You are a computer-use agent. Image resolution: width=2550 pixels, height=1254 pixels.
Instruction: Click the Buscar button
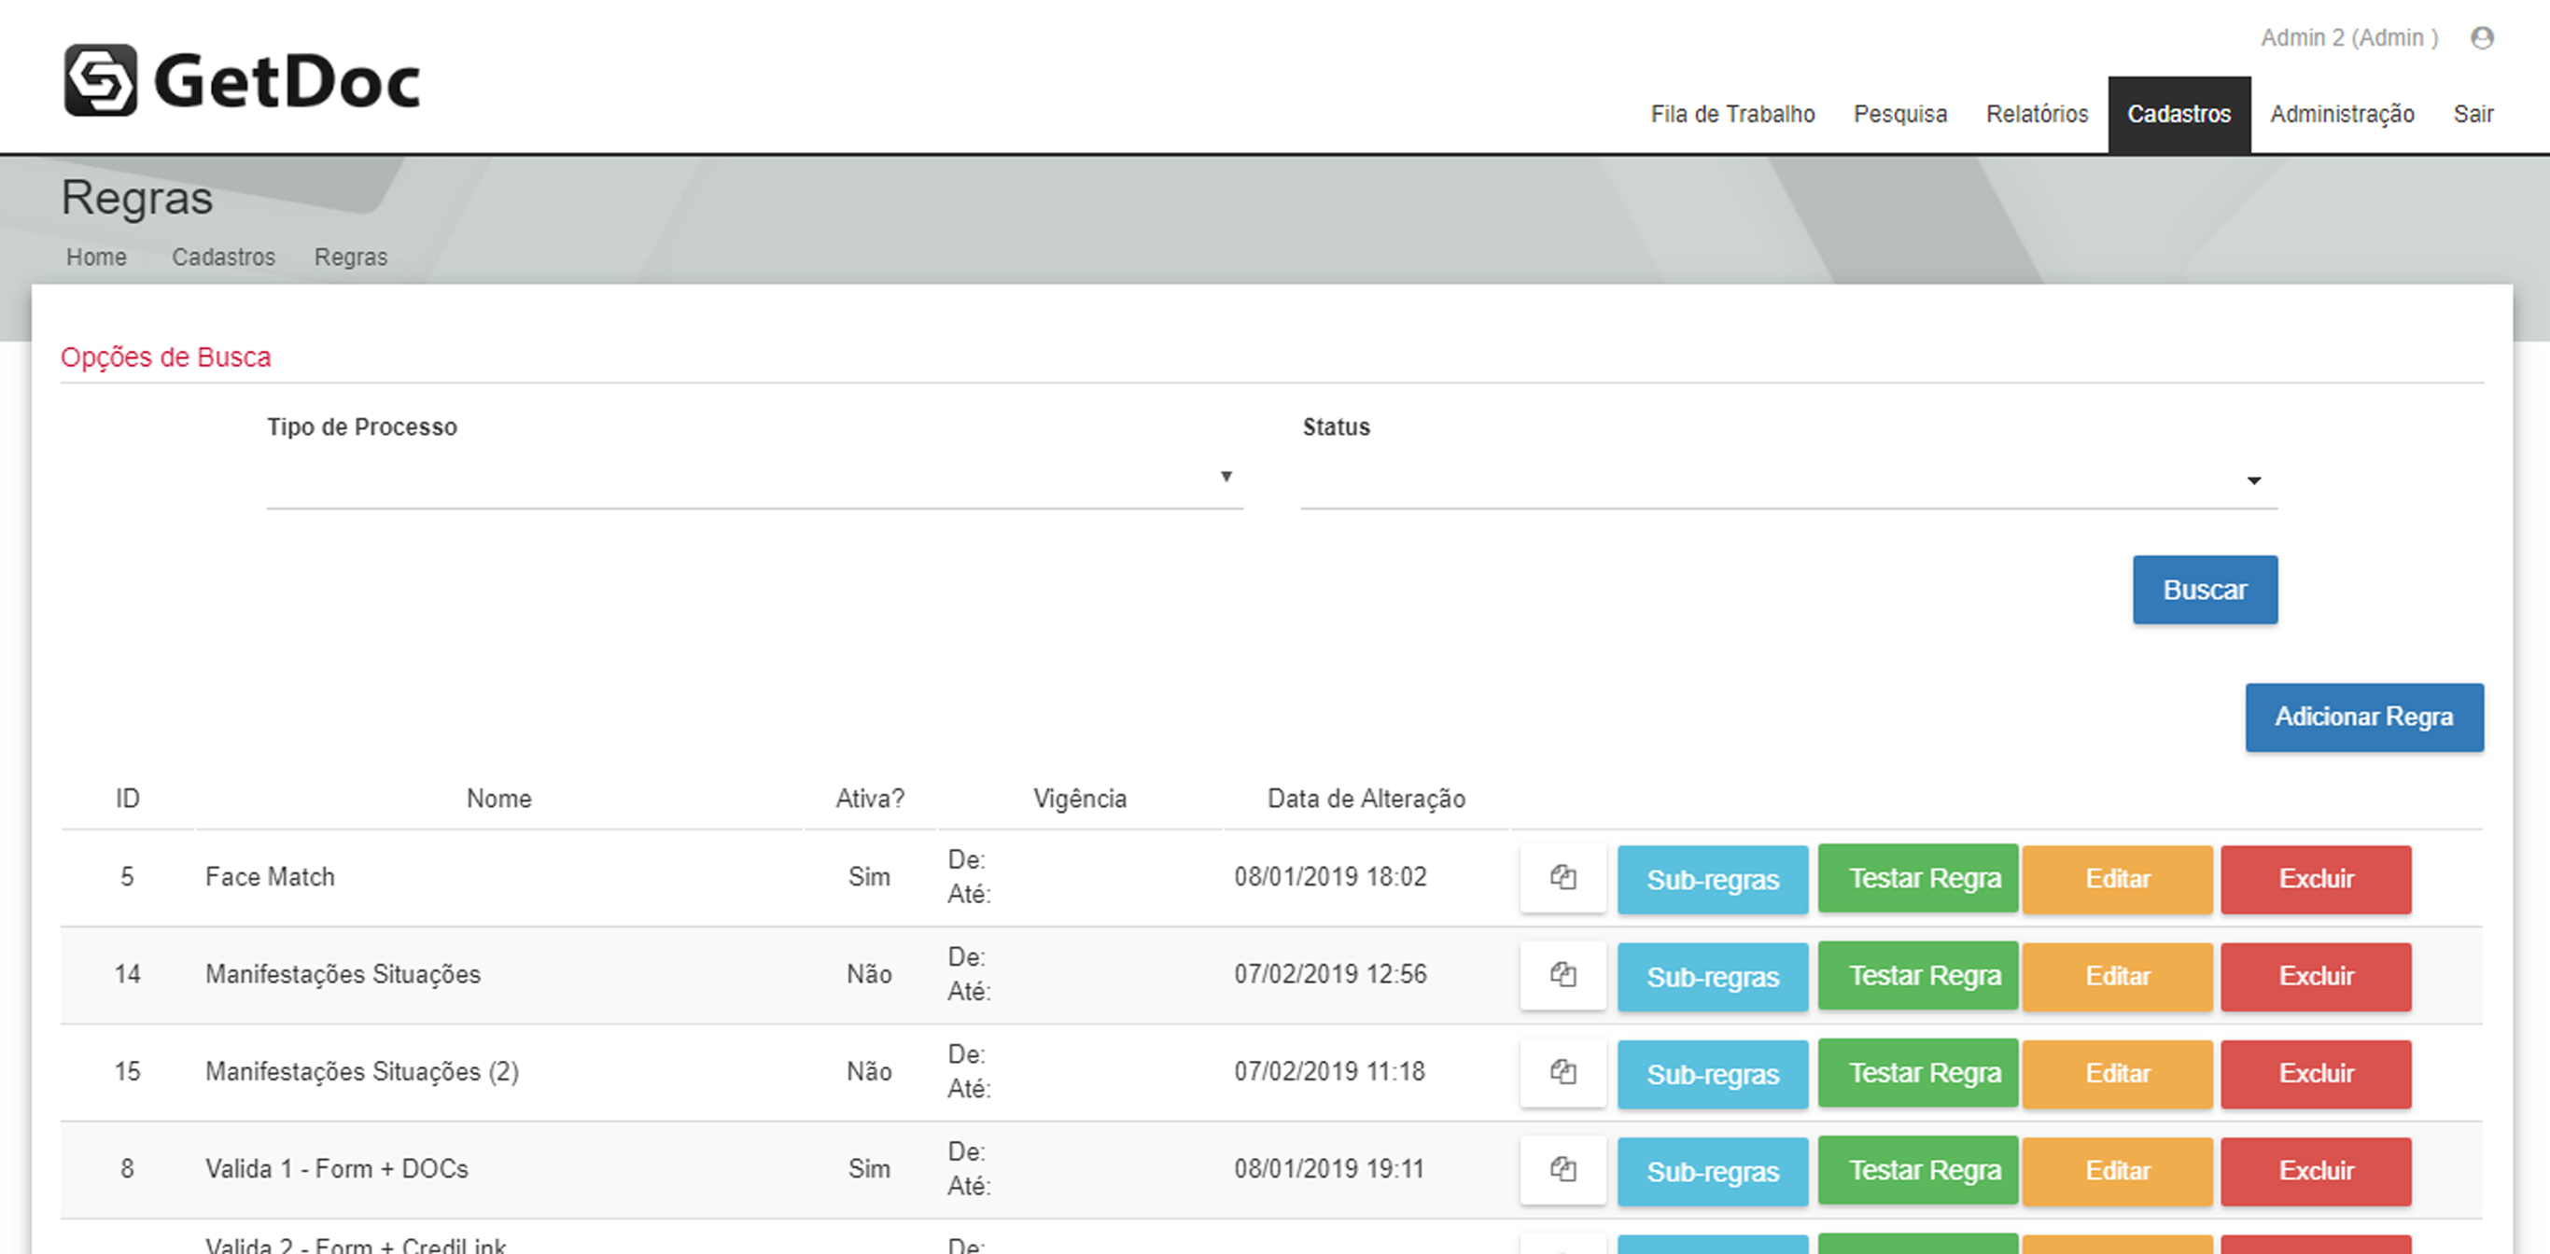[2205, 590]
